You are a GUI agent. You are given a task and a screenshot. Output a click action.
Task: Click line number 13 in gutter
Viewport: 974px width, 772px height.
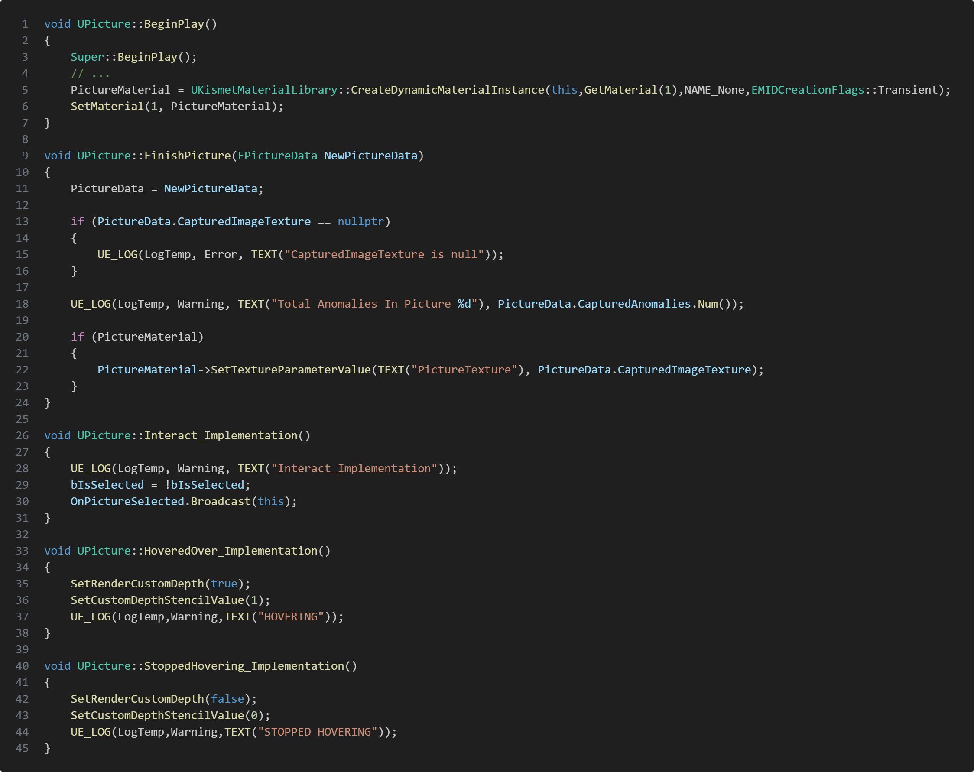pyautogui.click(x=22, y=222)
